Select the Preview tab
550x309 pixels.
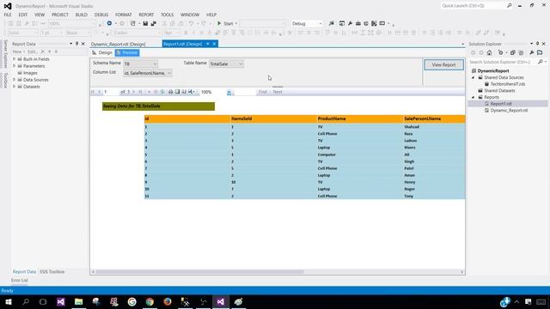click(x=127, y=52)
